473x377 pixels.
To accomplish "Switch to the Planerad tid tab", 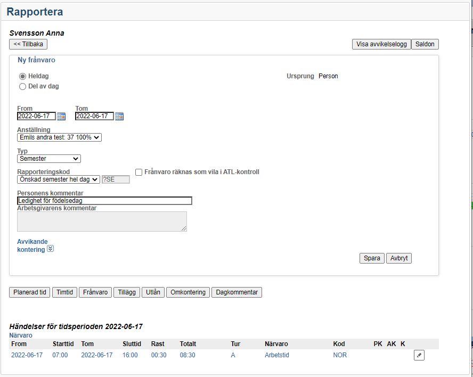I will click(x=29, y=292).
